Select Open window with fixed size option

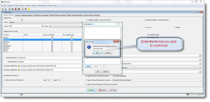[x=5, y=80]
